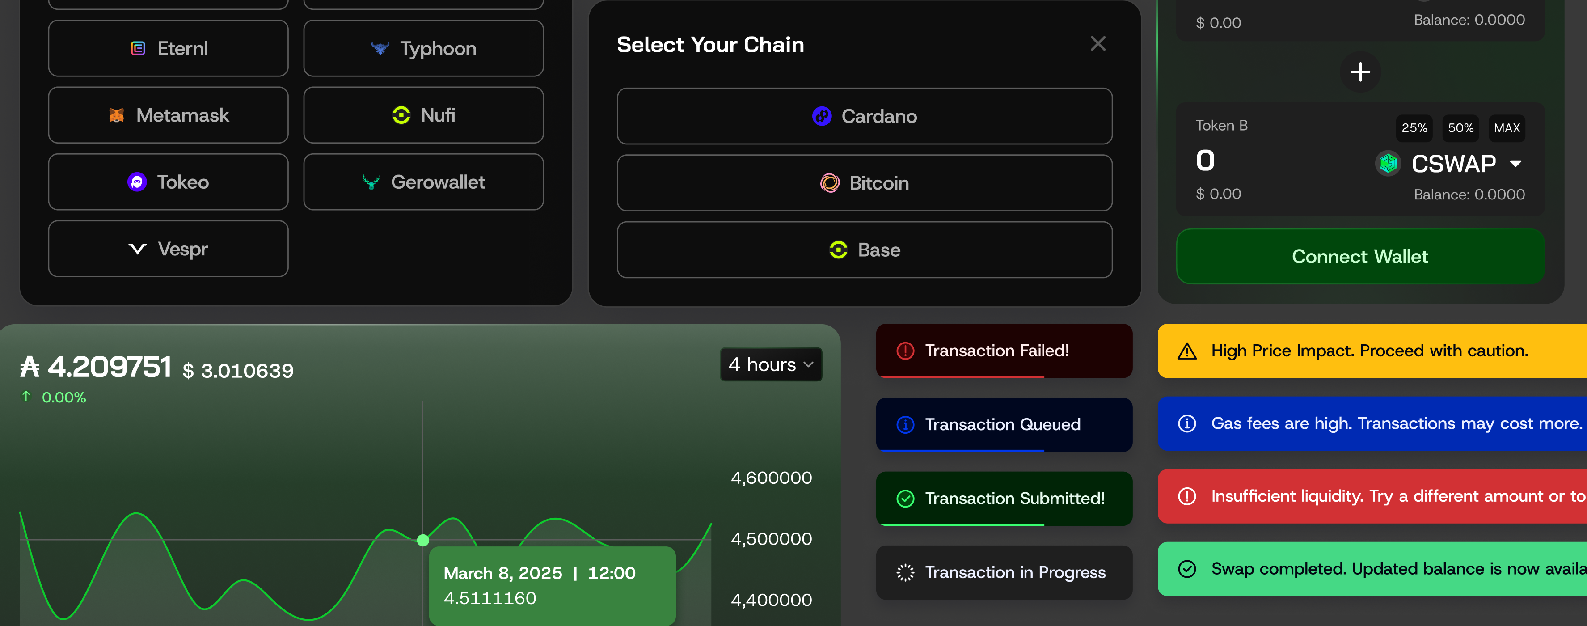Set Token B amount to 25%
This screenshot has height=626, width=1587.
click(x=1414, y=128)
